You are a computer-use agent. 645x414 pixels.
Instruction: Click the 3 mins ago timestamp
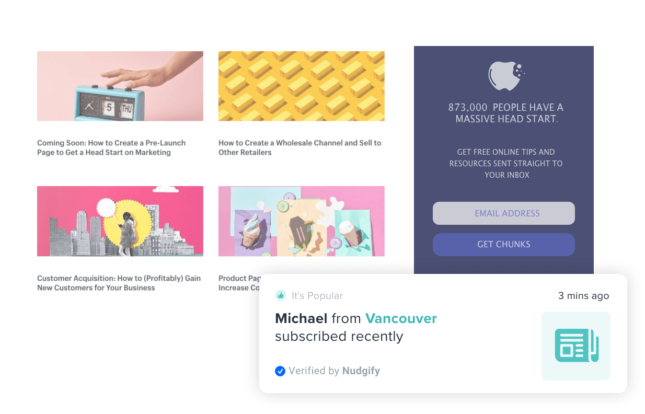[x=583, y=296]
